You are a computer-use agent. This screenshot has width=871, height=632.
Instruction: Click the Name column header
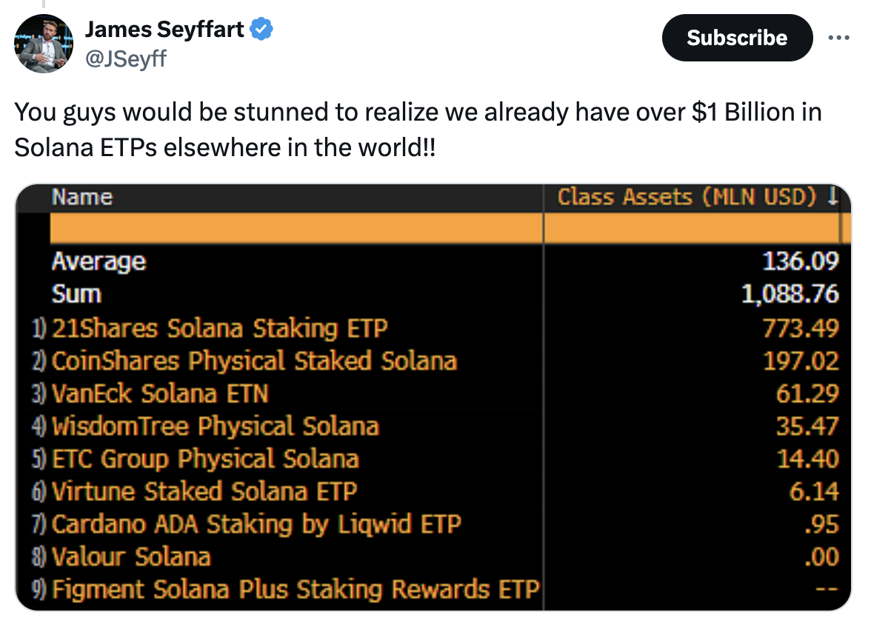click(82, 198)
